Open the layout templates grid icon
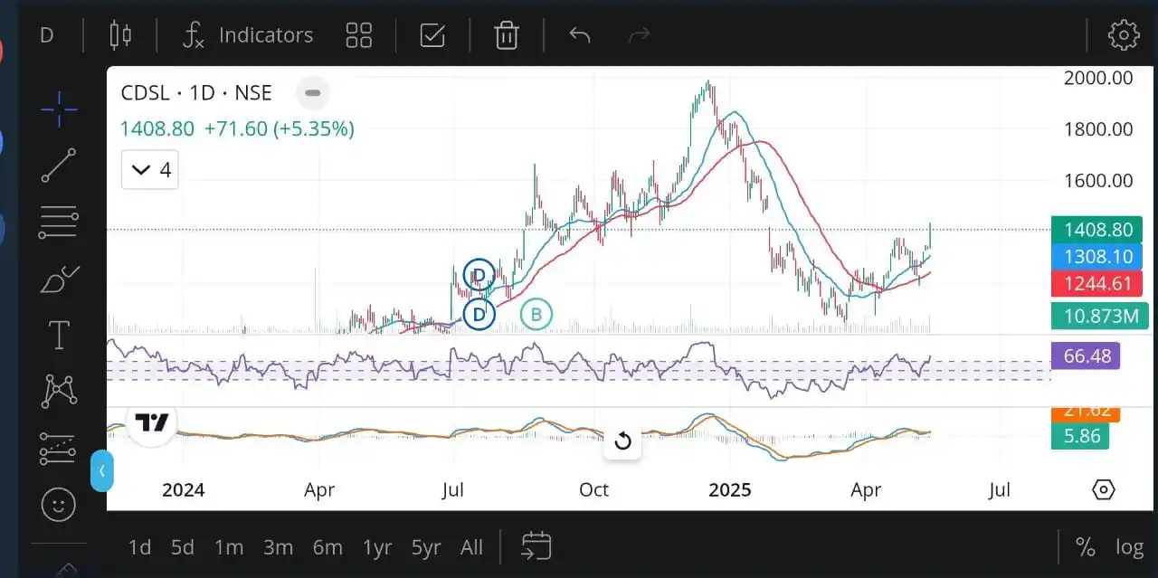This screenshot has width=1158, height=578. [x=359, y=35]
